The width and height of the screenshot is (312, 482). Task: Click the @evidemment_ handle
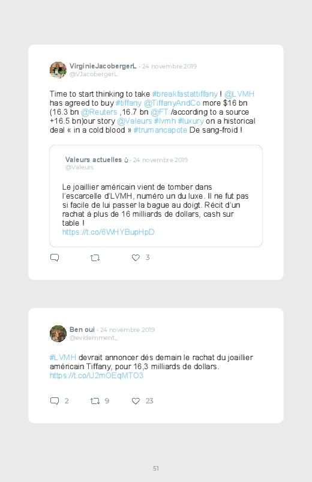tap(94, 338)
